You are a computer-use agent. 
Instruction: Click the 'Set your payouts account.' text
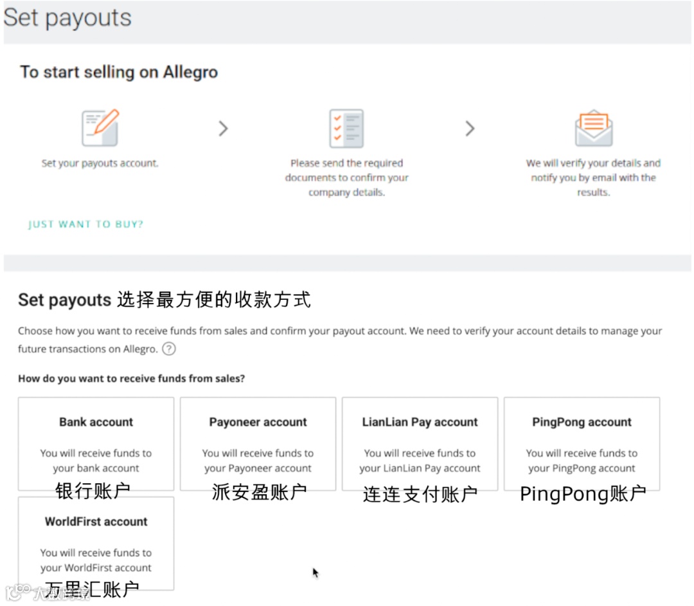point(100,163)
